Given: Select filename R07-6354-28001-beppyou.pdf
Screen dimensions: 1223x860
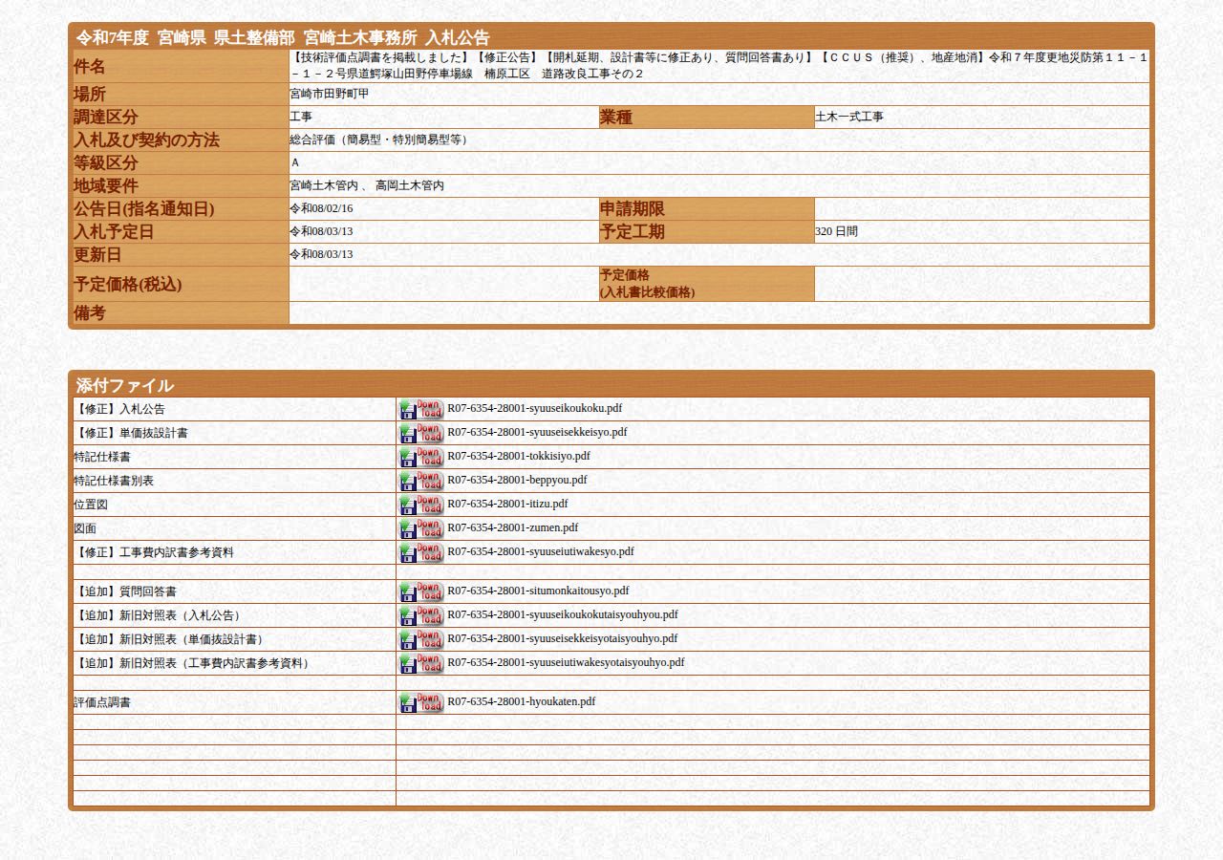Looking at the screenshot, I should 517,480.
